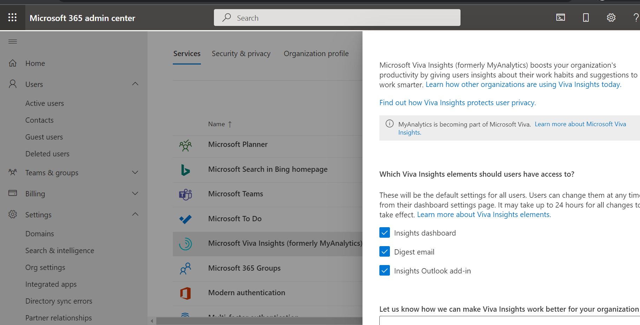Open Deleted users page

point(47,154)
